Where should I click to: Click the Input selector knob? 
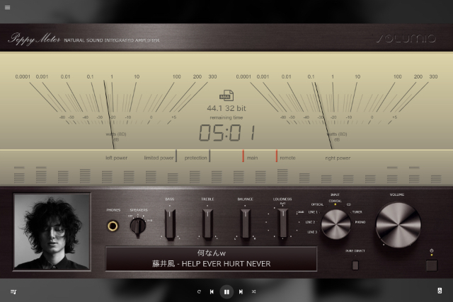tap(335, 224)
